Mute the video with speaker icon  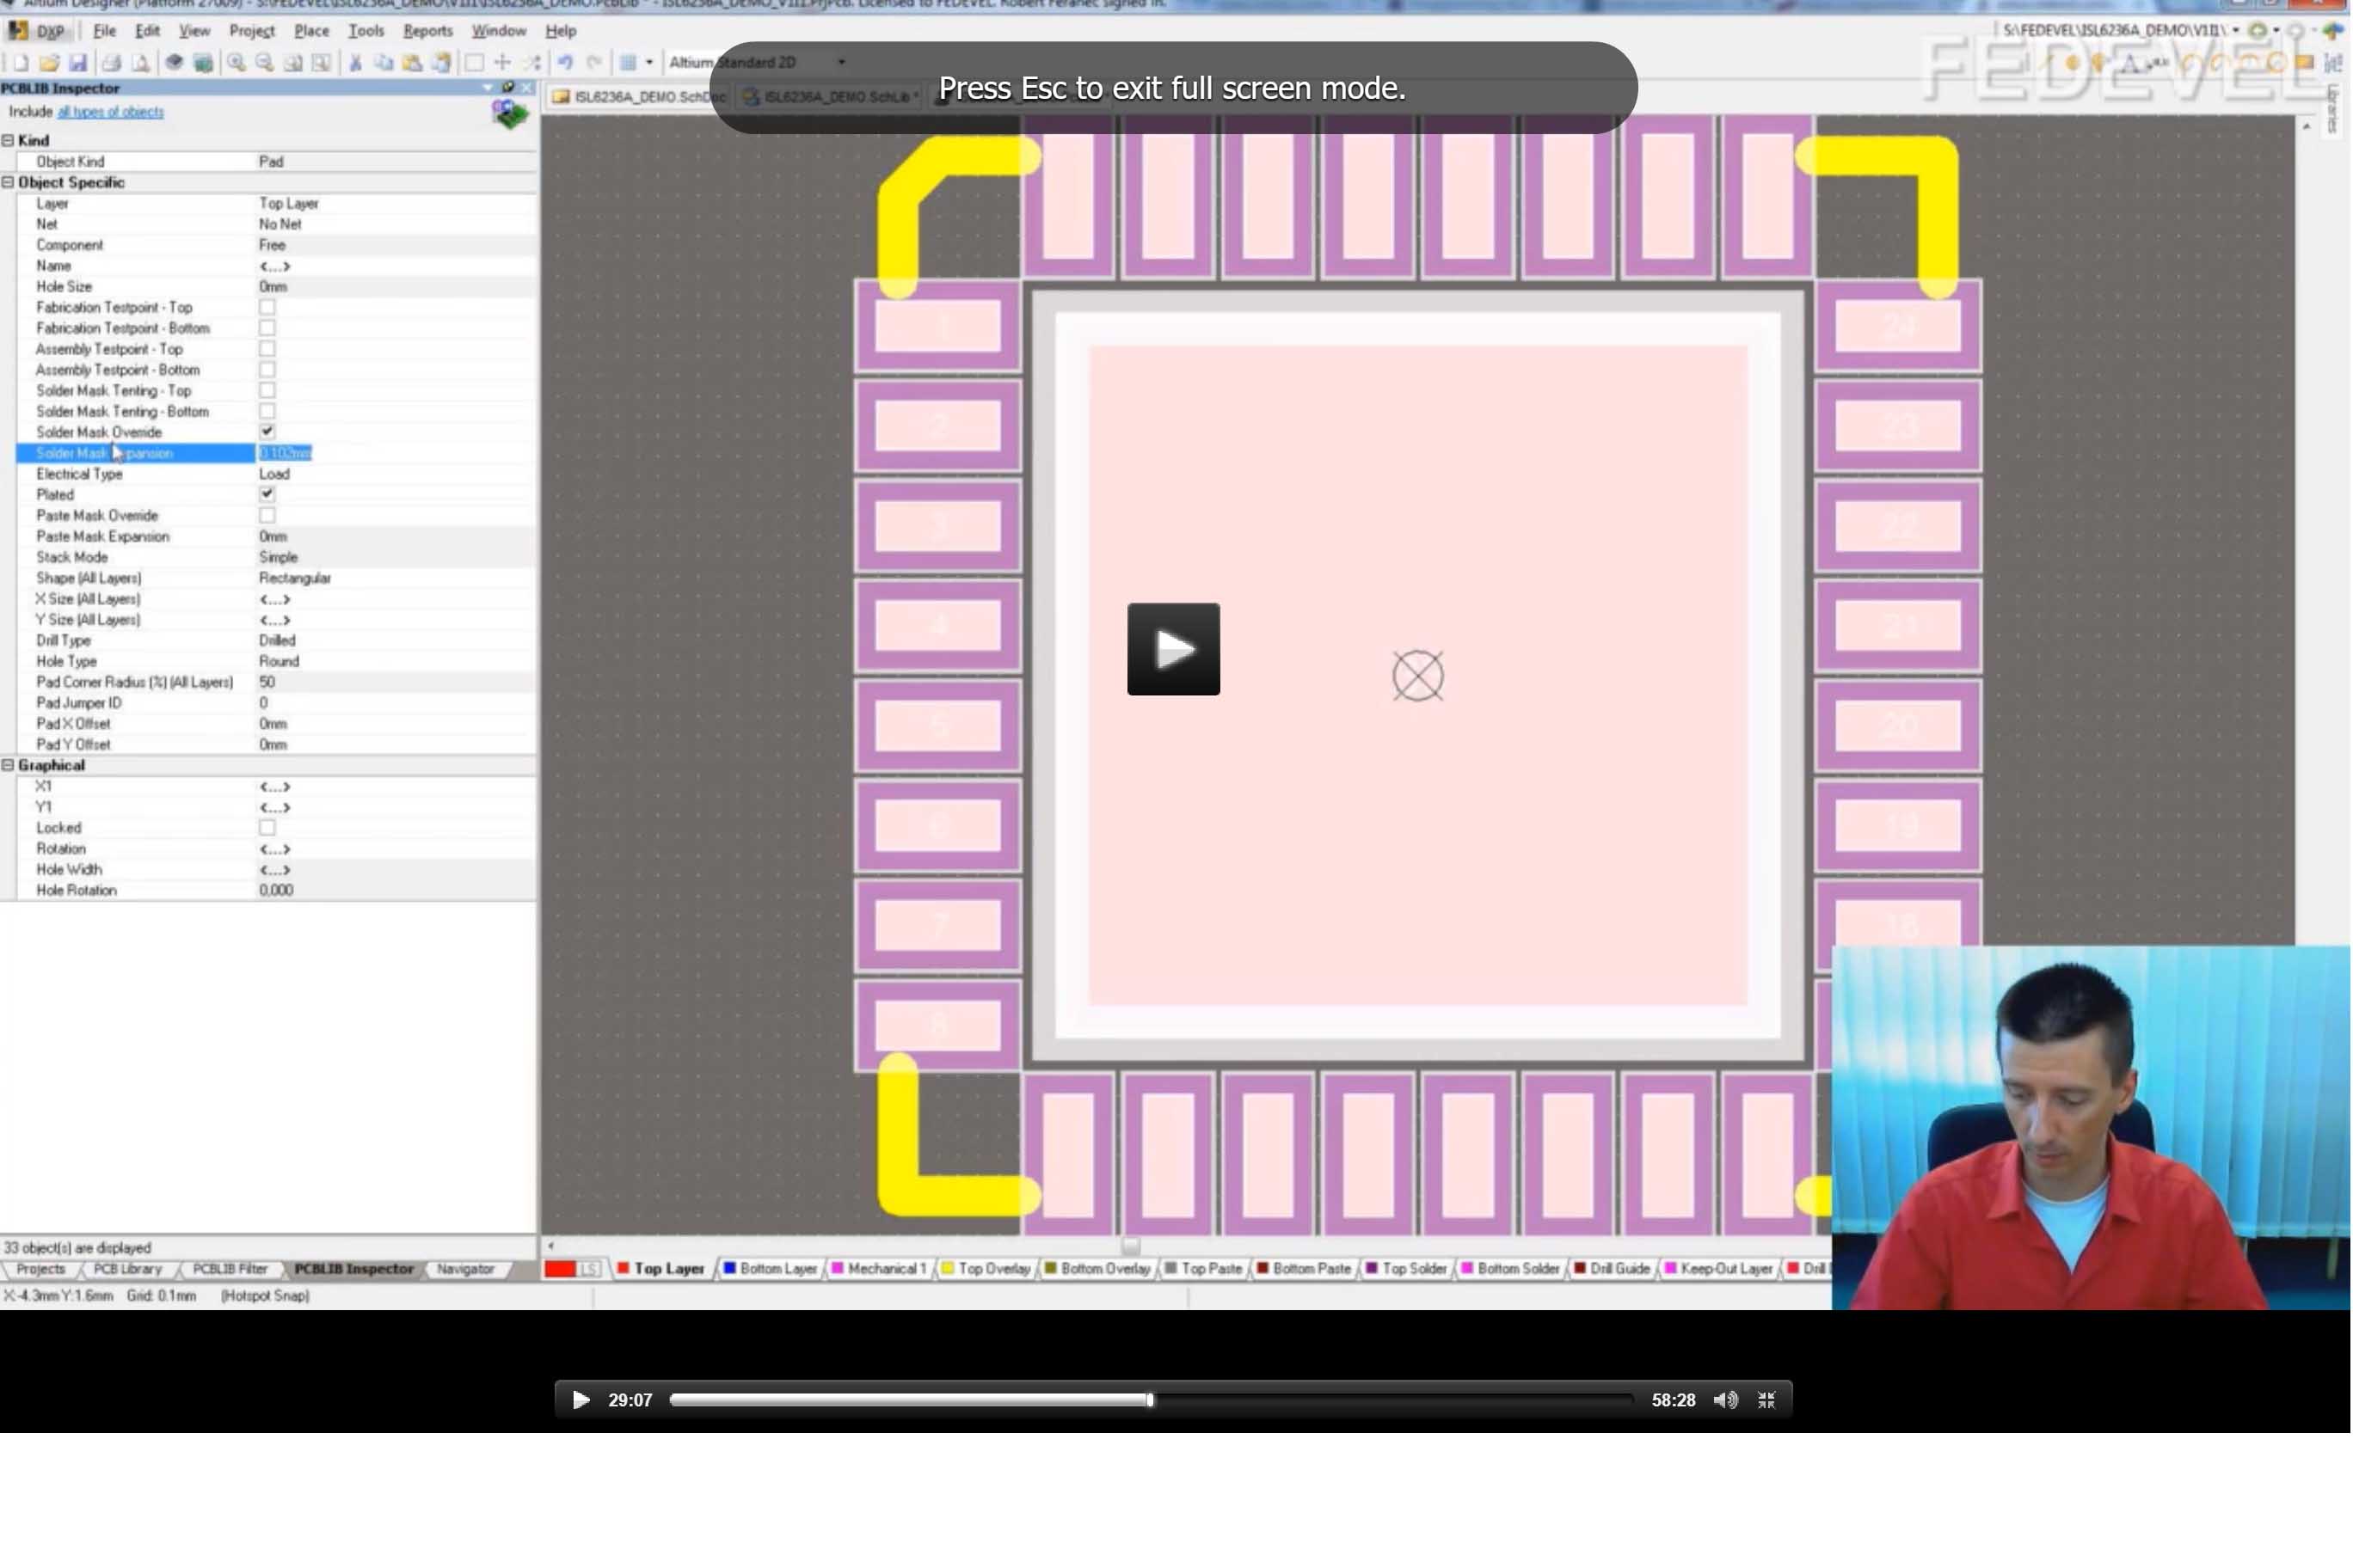[1724, 1400]
